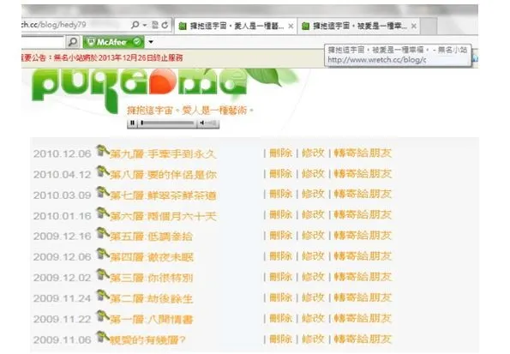The image size is (510, 354).
Task: Click the McAfee site advisor button
Action: 113,42
